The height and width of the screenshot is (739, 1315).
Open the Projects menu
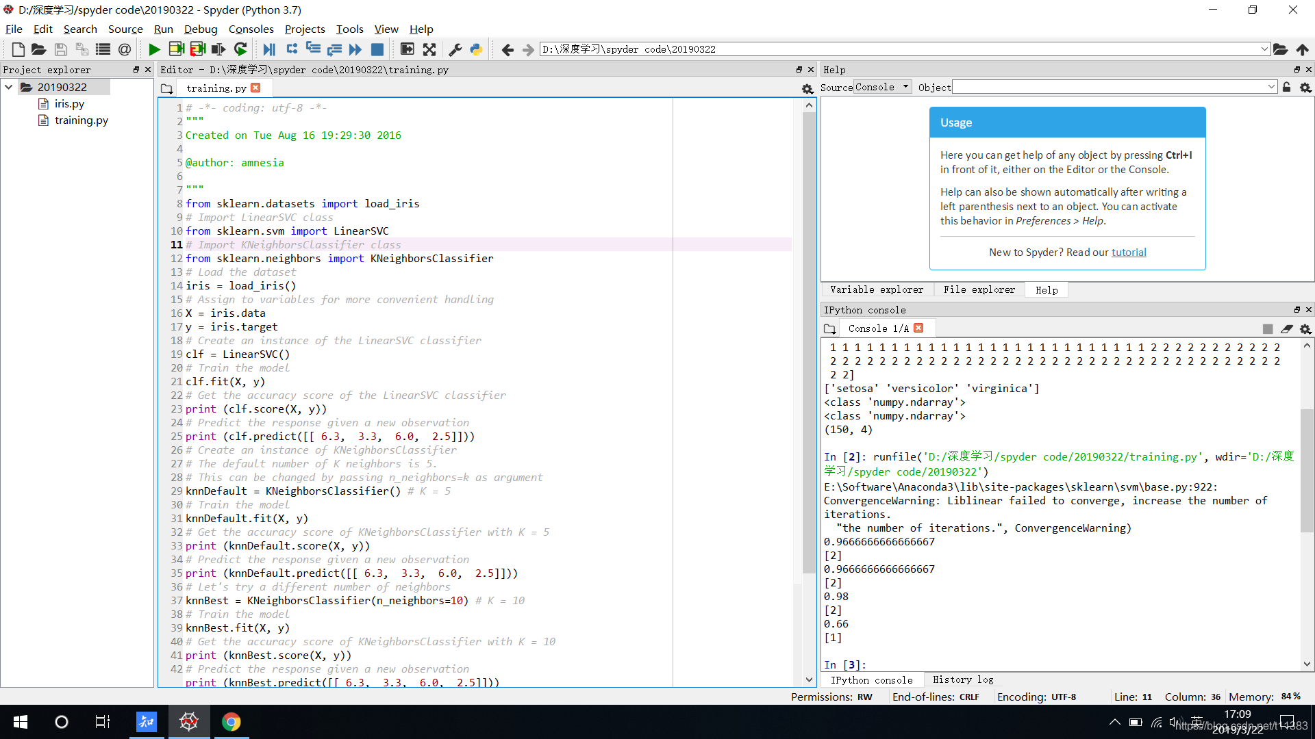pyautogui.click(x=305, y=29)
